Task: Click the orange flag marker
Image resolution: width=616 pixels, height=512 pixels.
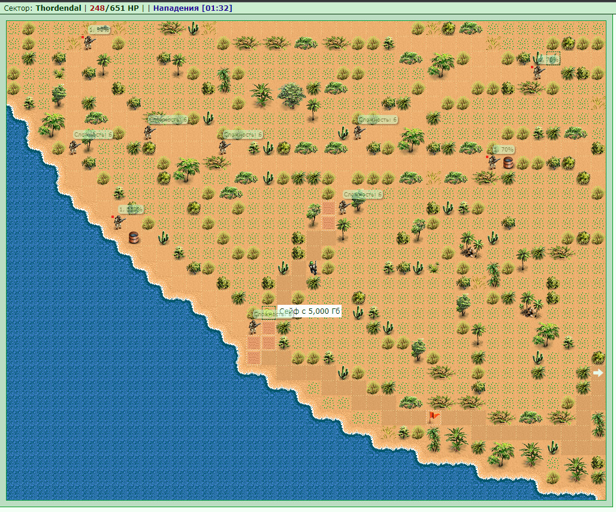Action: click(433, 417)
